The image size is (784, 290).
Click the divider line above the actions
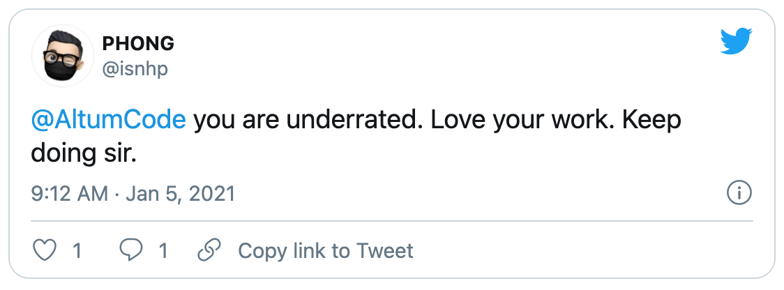pyautogui.click(x=392, y=220)
